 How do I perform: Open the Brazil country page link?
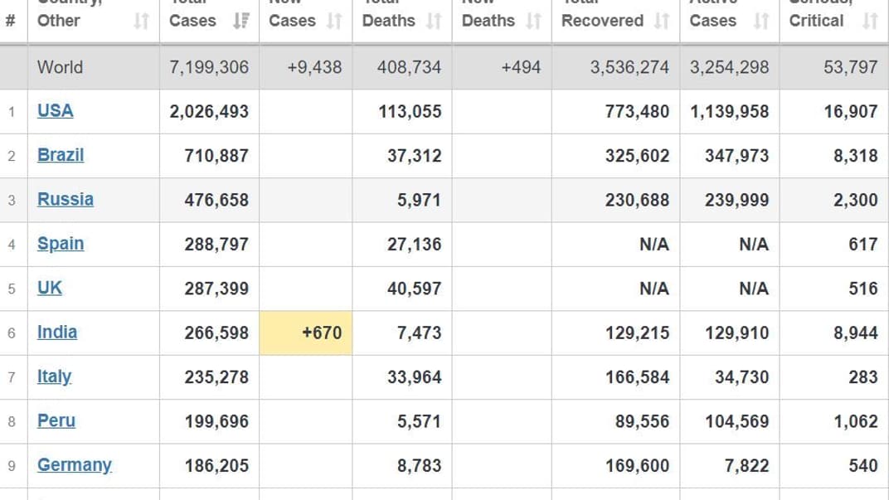point(61,155)
